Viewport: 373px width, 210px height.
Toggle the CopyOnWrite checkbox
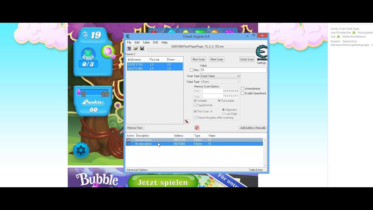pos(195,105)
